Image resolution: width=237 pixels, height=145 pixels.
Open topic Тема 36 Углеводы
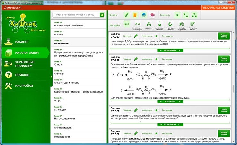(78, 109)
